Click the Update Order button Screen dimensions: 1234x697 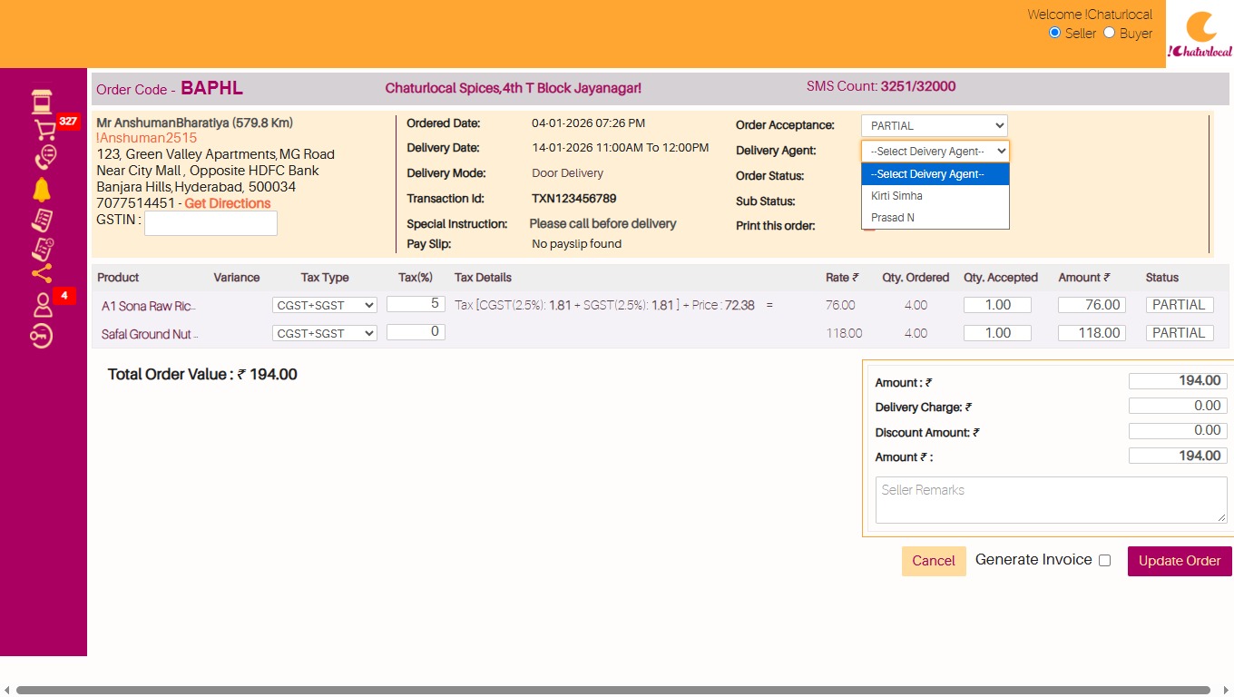[x=1180, y=561]
